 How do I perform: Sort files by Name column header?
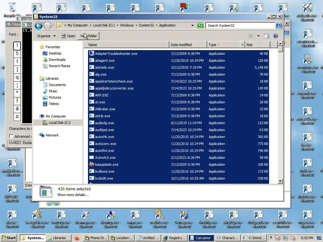pyautogui.click(x=126, y=45)
